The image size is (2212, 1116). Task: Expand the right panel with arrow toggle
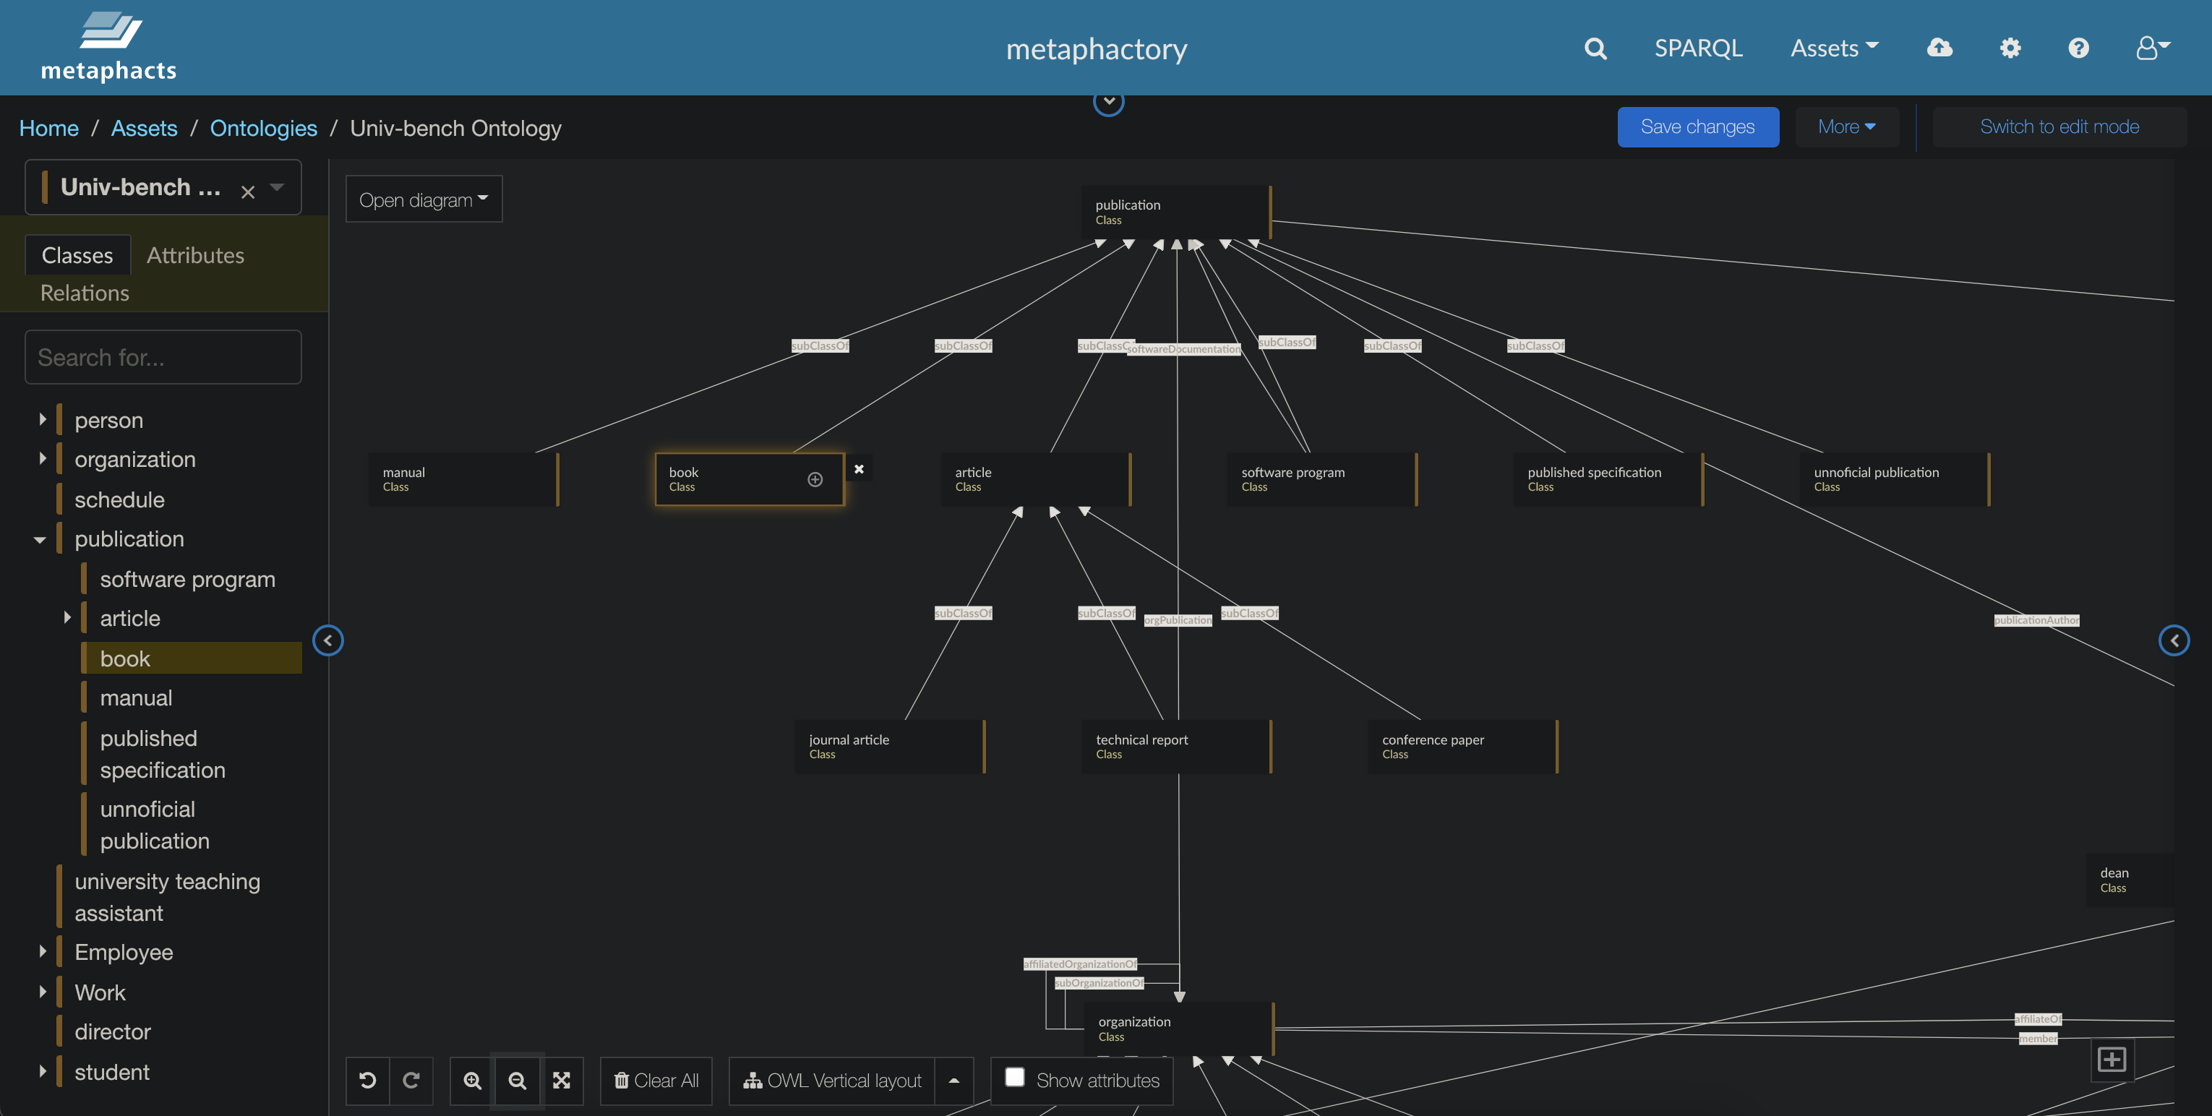click(x=2174, y=640)
